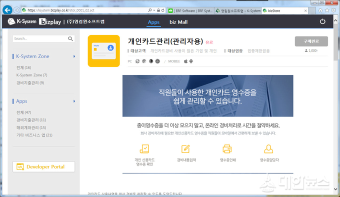Select 전체 (47) under Apps
Viewport: 340px width, 197px height.
23,112
